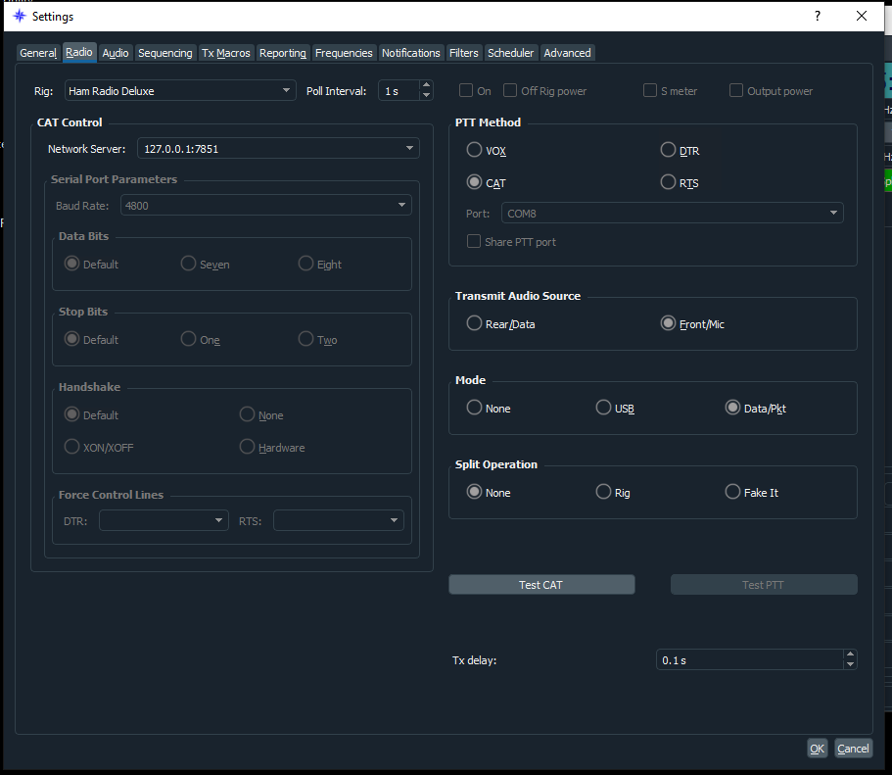Open the RTS force control dropdown
892x775 pixels.
[339, 521]
